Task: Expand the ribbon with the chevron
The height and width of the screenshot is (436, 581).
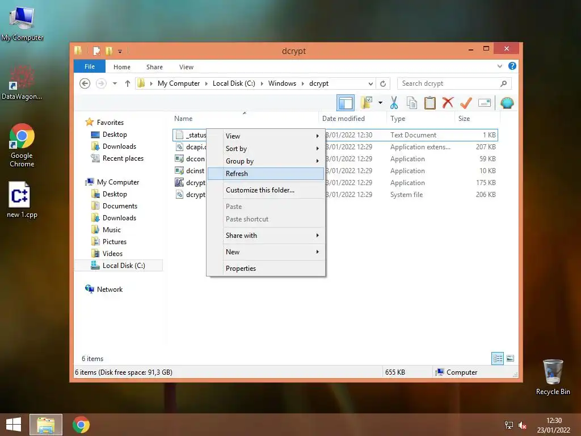Action: (x=499, y=66)
